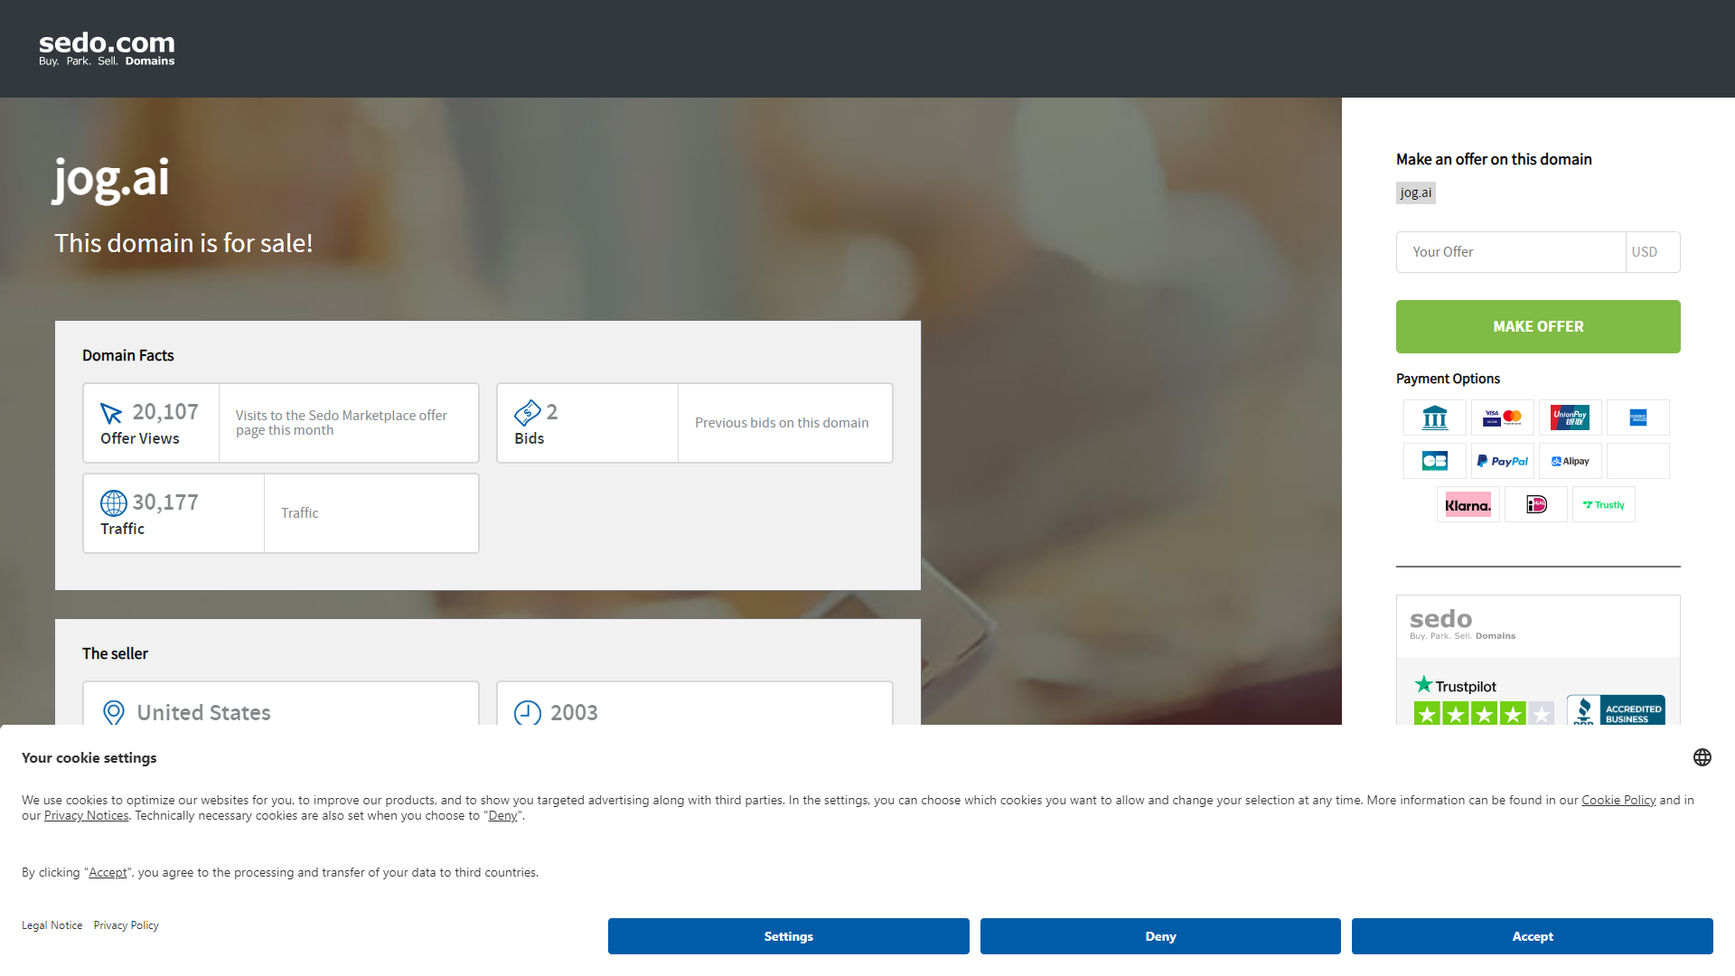Click the MAKE OFFER green button
Screen dimensions: 1735x976
tap(1537, 325)
